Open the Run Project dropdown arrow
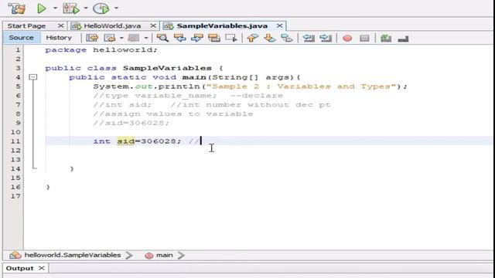Viewport: 495px width, 278px height. tap(55, 8)
